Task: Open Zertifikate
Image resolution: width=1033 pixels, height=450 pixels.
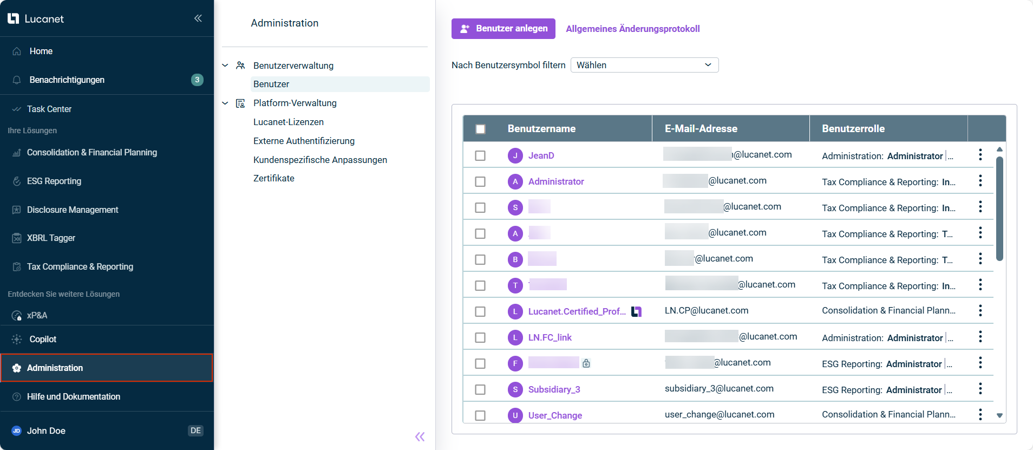Action: click(274, 178)
